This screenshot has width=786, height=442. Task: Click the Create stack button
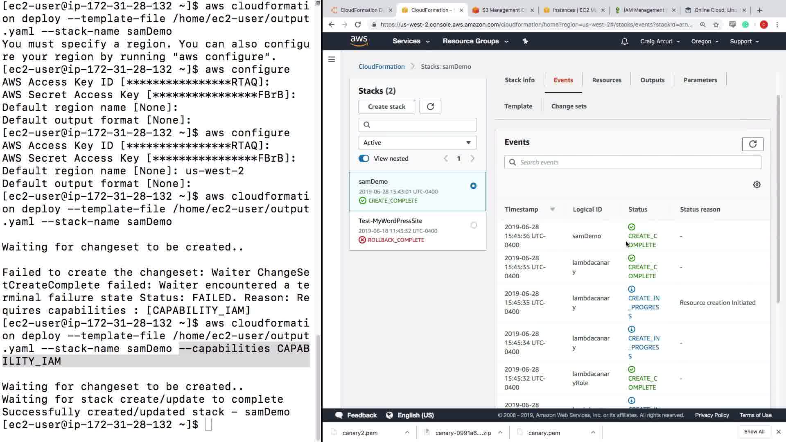(386, 107)
